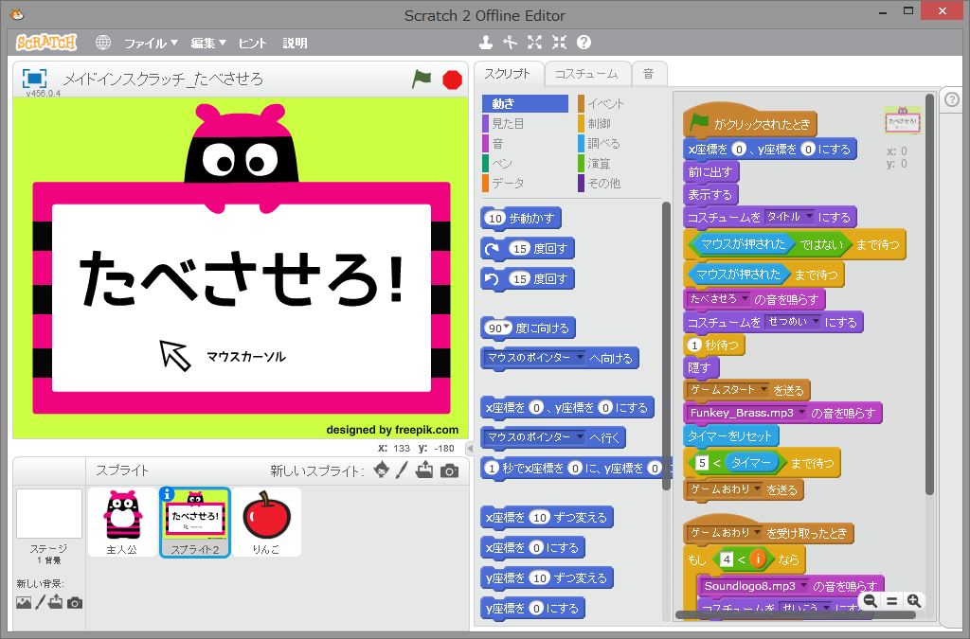Select the 動き block category
Screen dimensions: 970x639
click(x=525, y=103)
